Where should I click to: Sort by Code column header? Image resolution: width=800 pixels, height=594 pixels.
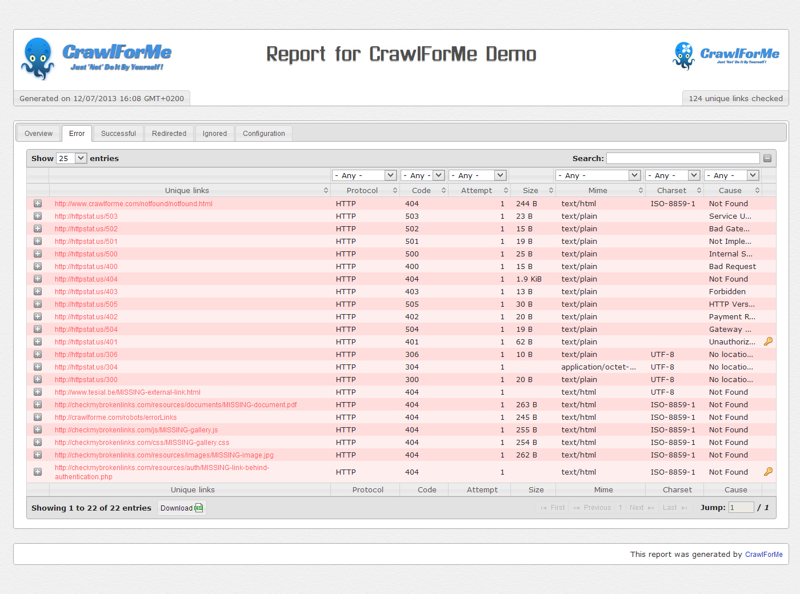[x=423, y=191]
